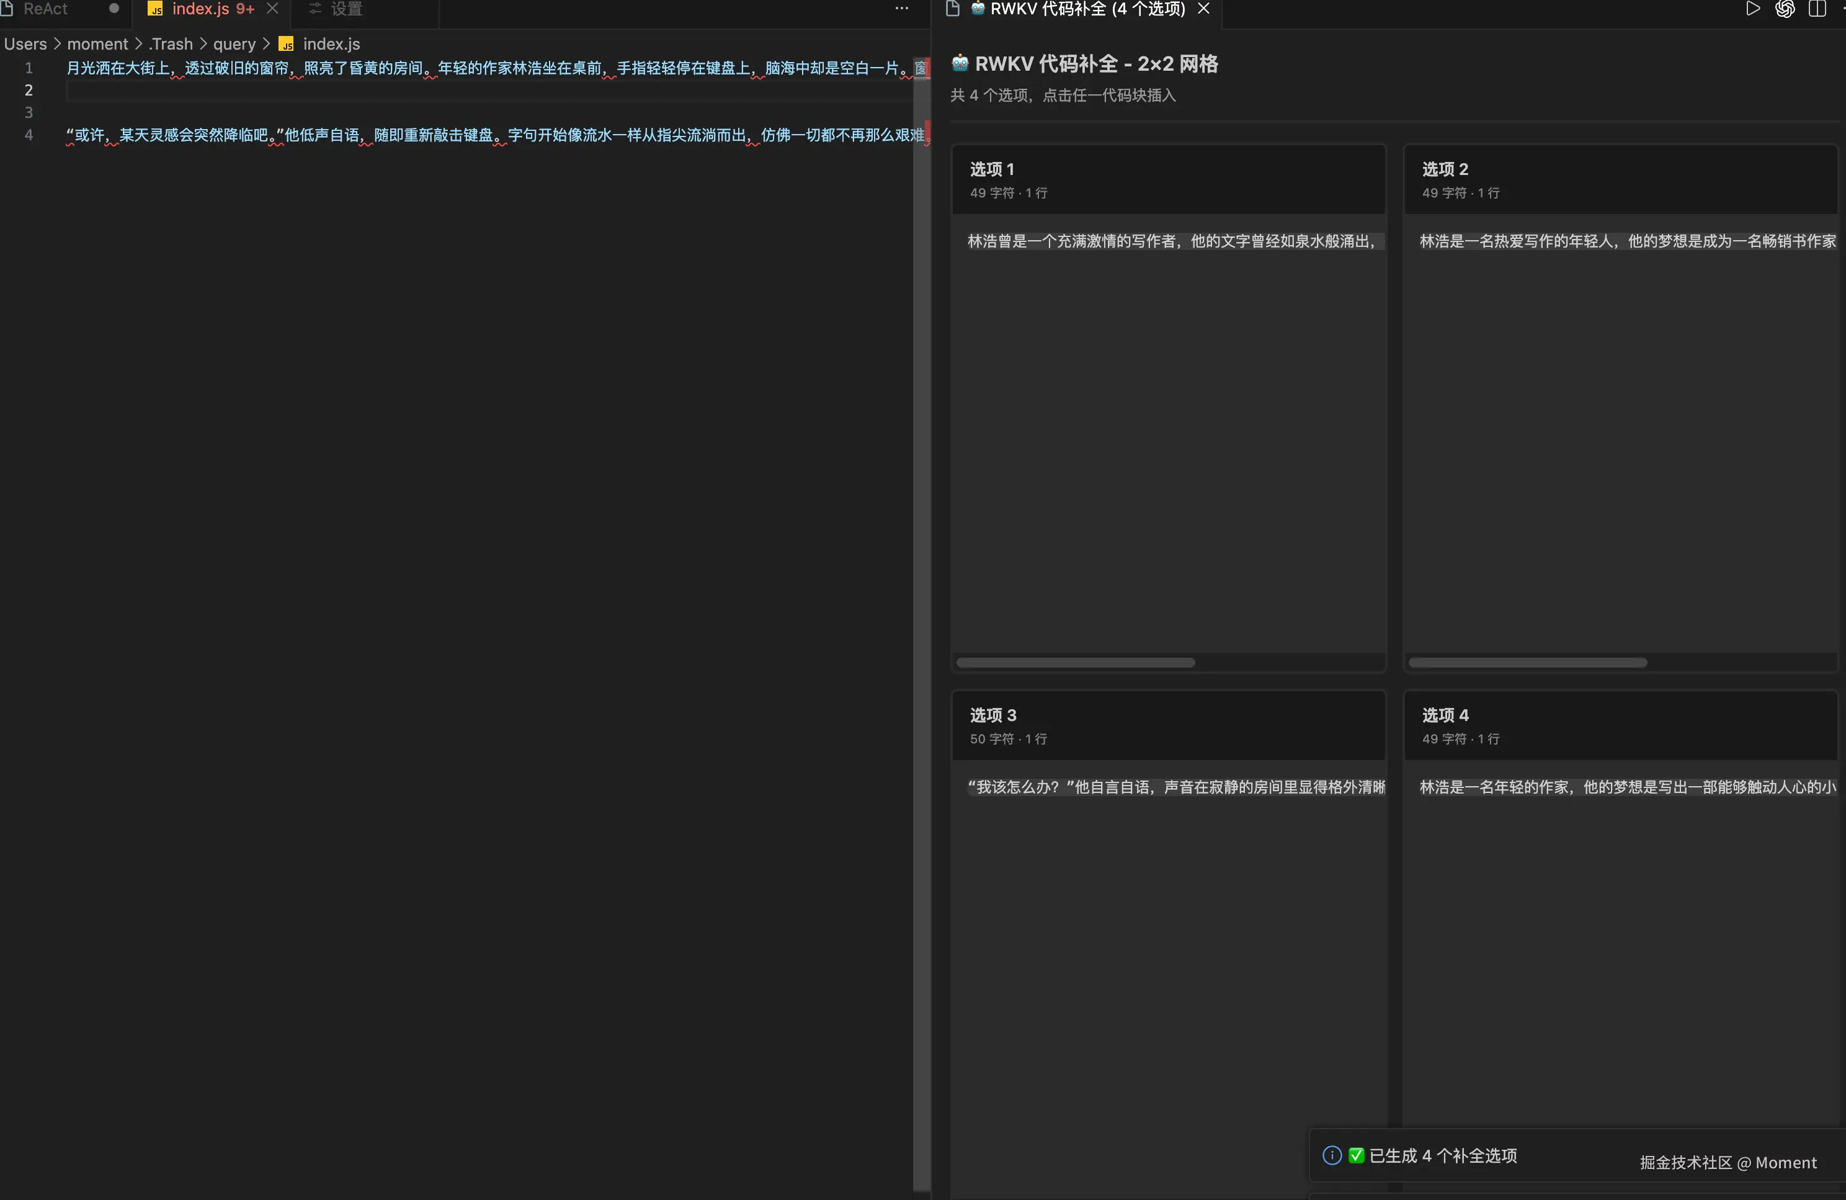Click the unsaved changes dot on ReAct tab
The image size is (1846, 1200).
(x=114, y=9)
